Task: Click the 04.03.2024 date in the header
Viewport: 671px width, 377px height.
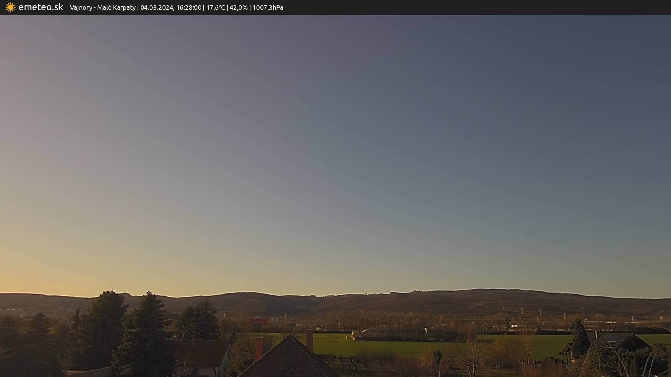Action: pyautogui.click(x=156, y=8)
